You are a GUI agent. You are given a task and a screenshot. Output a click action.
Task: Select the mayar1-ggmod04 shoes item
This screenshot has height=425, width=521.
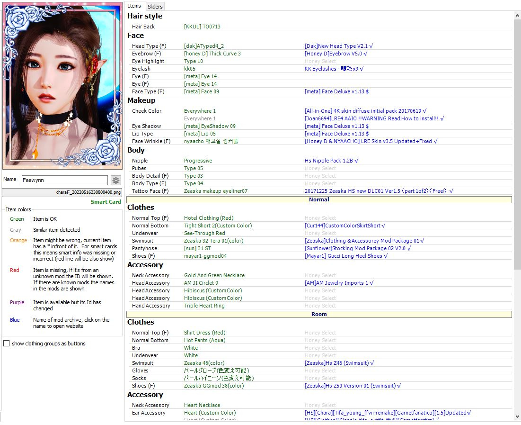click(205, 256)
